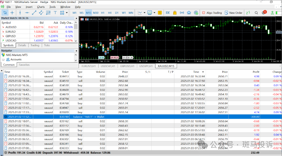The width and height of the screenshot is (282, 156).
Task: Switch chart to W1 timeframe
Action: [124, 13]
